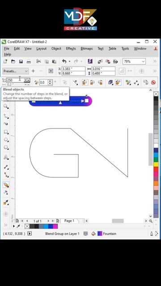161x286 pixels.
Task: Open the Object menu
Action: tap(56, 49)
